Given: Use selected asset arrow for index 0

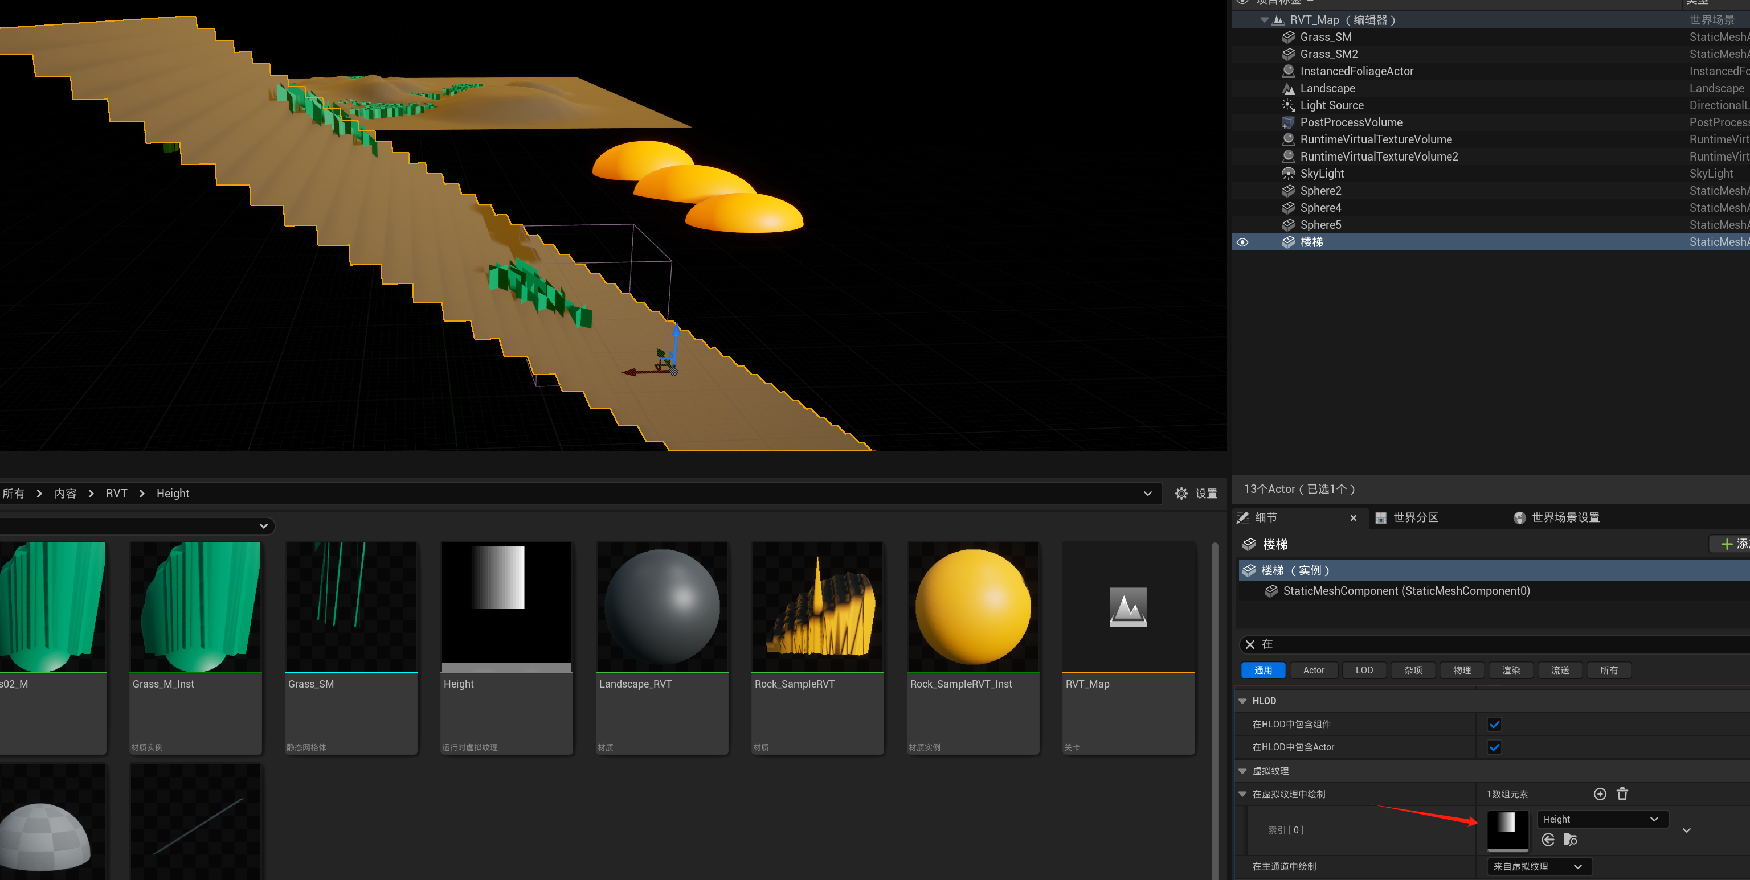Looking at the screenshot, I should (x=1548, y=840).
